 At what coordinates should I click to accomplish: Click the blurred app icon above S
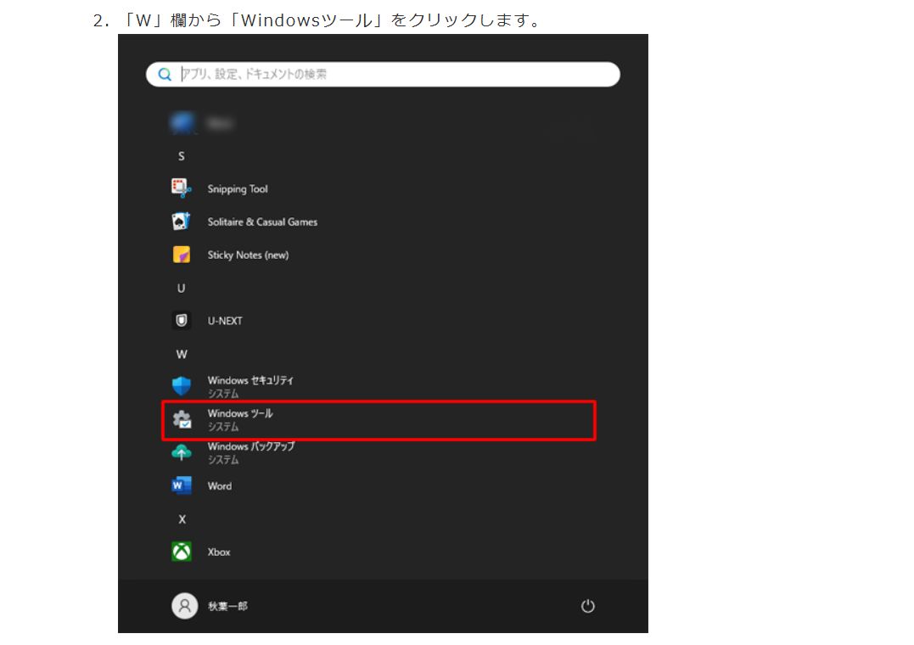point(182,123)
